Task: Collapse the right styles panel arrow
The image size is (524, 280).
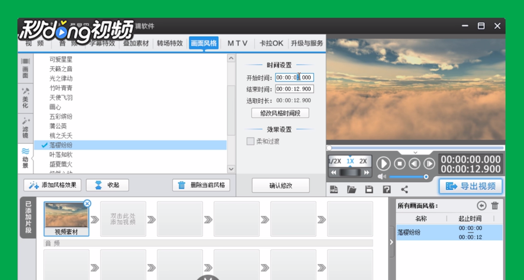Action: pos(391,242)
